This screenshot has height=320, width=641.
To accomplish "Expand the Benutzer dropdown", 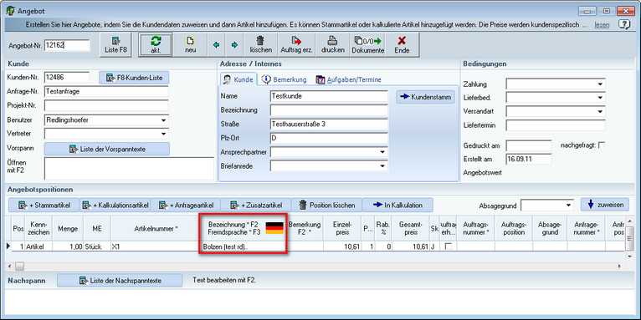I will (x=163, y=120).
